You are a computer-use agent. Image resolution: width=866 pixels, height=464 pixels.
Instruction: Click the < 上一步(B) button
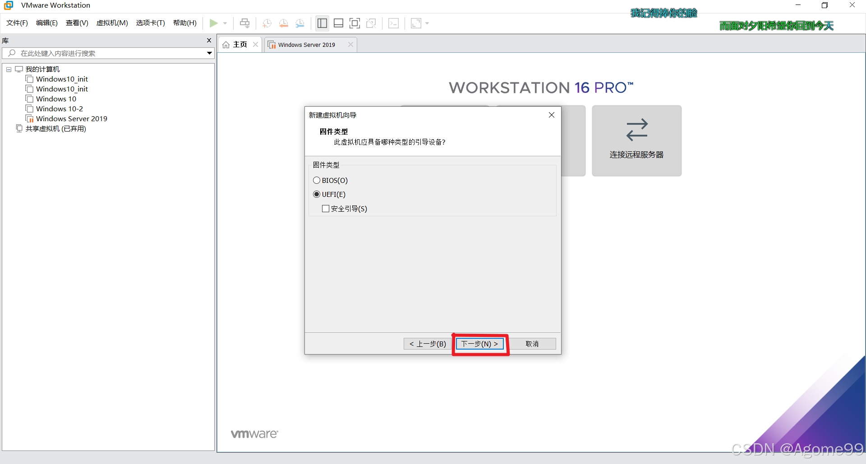[x=428, y=344]
